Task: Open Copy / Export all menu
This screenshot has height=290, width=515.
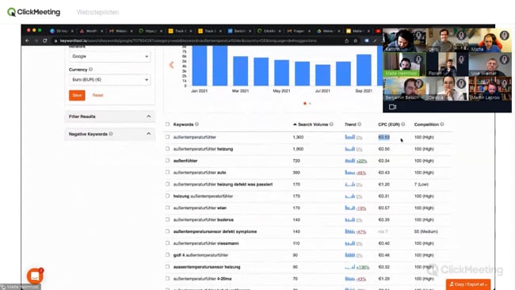Action: pyautogui.click(x=468, y=284)
